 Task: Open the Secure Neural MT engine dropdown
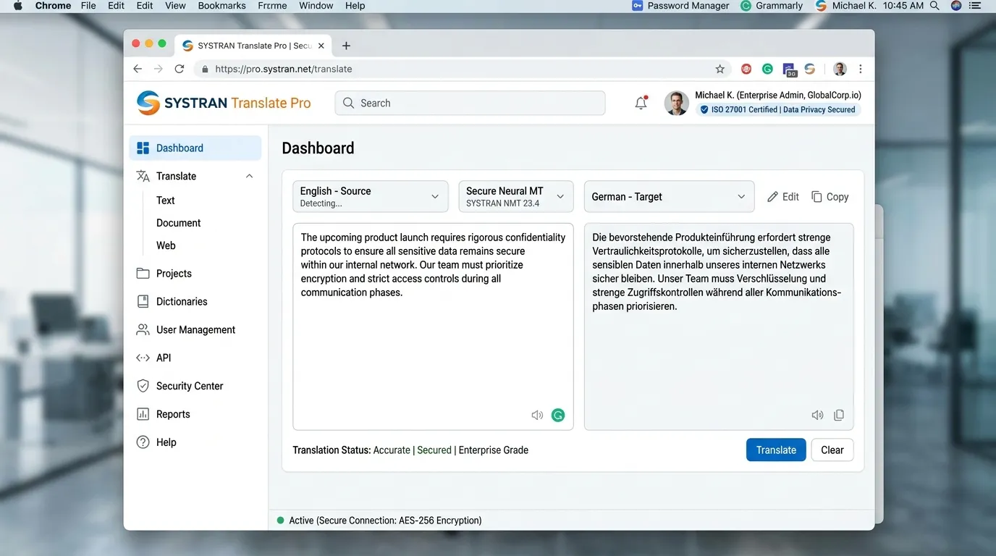coord(516,196)
